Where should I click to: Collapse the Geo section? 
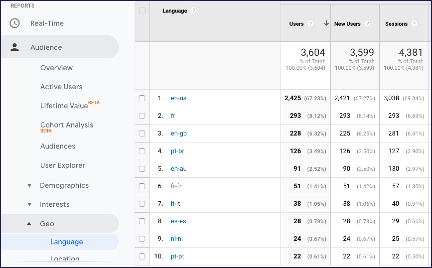[x=29, y=224]
